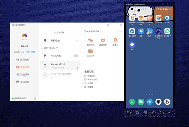The image size is (189, 127).
Task: Click the home button on phone toolbar
Action: [x=154, y=113]
